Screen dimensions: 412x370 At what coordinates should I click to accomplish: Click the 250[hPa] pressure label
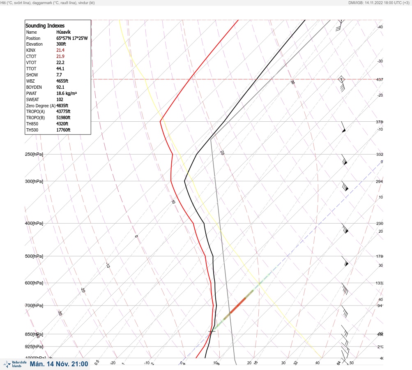[x=34, y=154]
